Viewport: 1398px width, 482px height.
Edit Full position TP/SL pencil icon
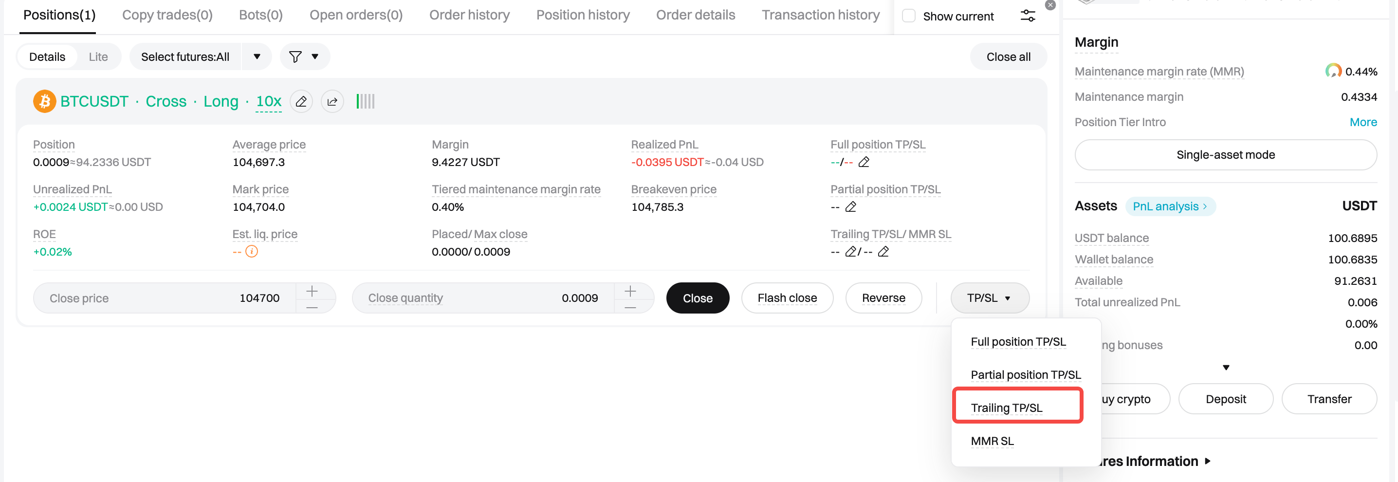[864, 162]
